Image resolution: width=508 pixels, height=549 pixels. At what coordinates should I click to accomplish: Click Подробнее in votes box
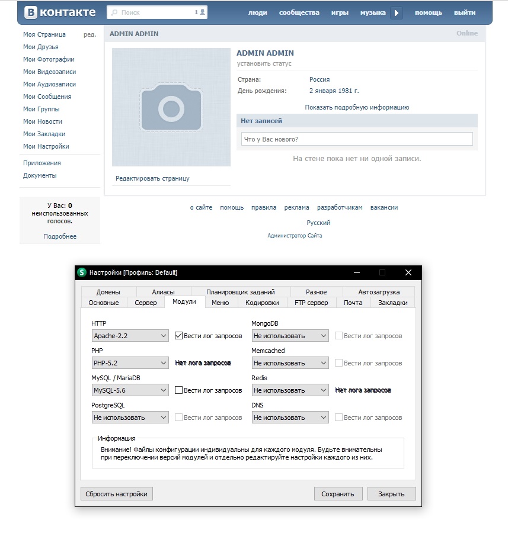[60, 236]
